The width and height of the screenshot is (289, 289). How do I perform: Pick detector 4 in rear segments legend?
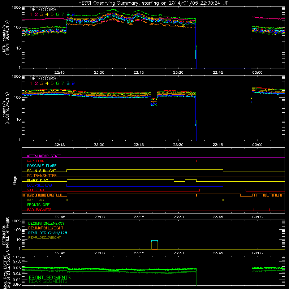[x=47, y=83]
